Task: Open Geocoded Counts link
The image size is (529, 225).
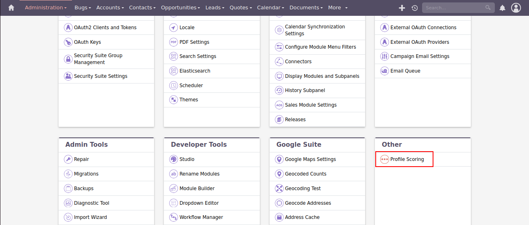Action: click(306, 174)
